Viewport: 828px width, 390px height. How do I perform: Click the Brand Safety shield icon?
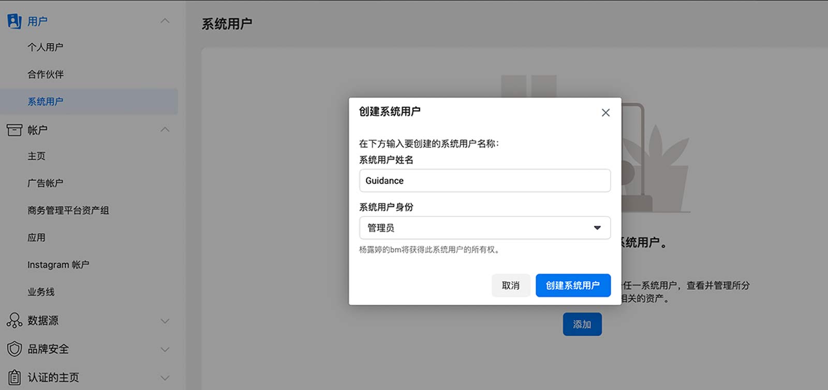(x=14, y=349)
